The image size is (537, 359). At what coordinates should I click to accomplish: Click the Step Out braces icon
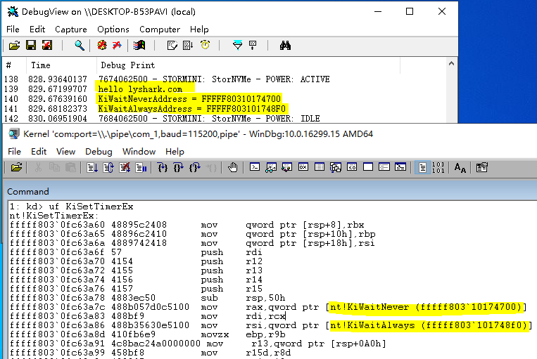coord(195,167)
